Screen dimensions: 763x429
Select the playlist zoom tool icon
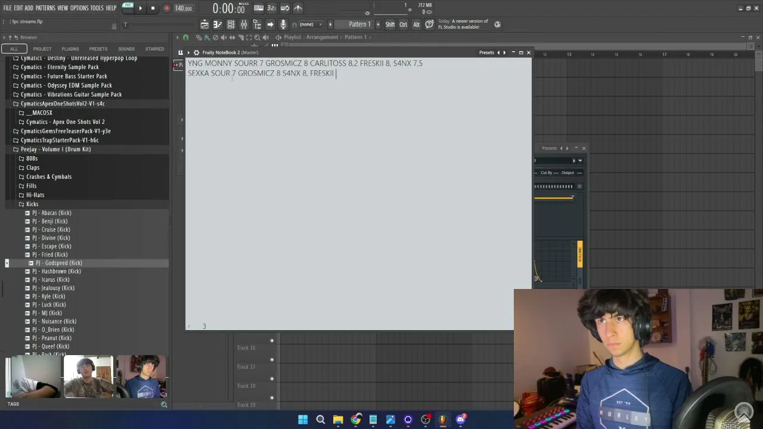(x=258, y=38)
